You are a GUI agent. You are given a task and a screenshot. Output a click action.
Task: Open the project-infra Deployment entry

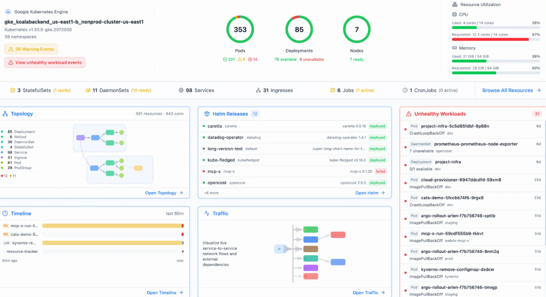[473, 165]
